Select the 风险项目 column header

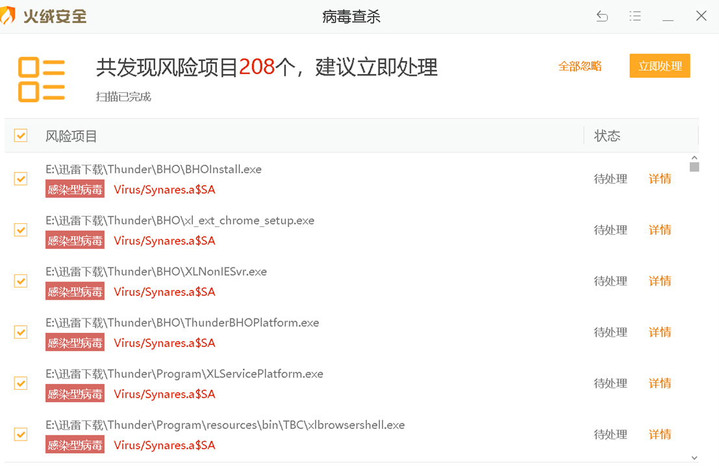(71, 136)
